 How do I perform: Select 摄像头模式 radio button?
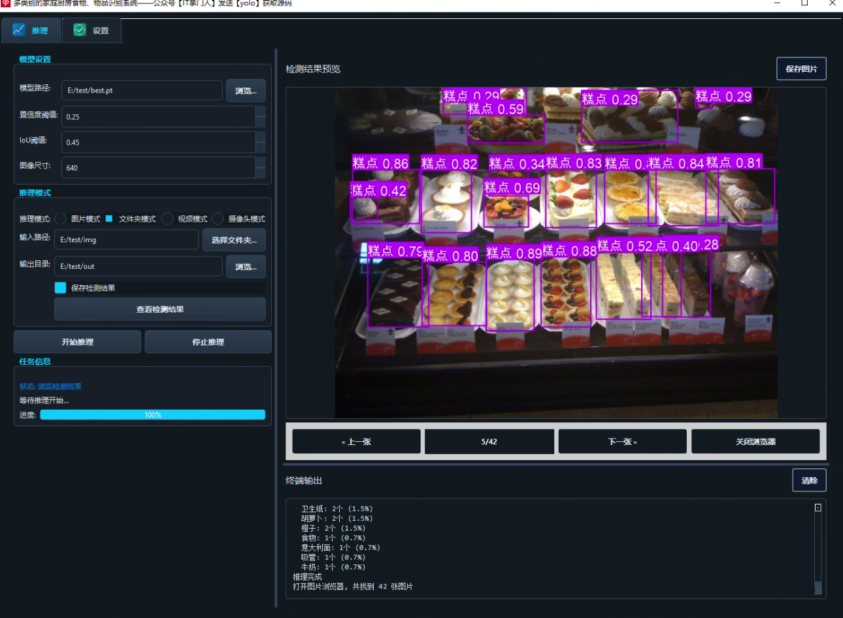point(218,219)
